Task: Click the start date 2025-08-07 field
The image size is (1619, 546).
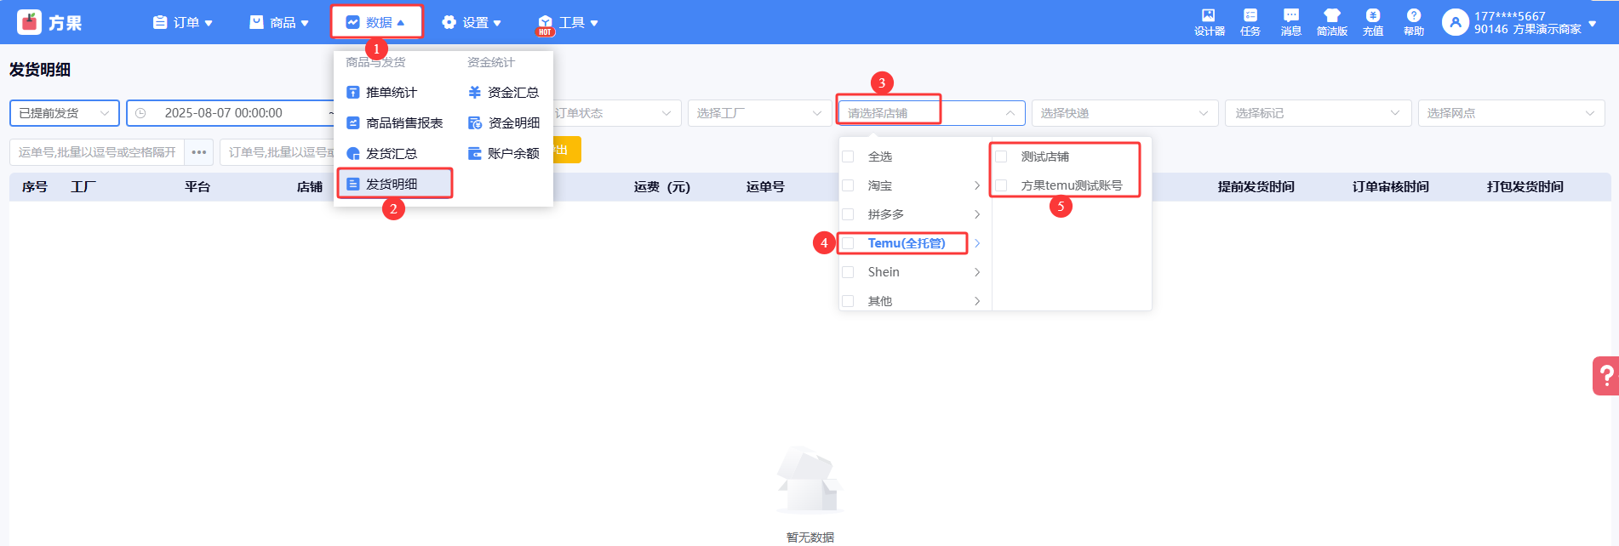Action: 223,113
